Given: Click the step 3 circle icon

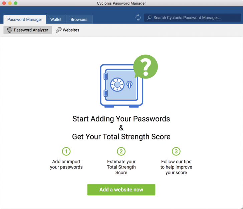Looking at the screenshot, I should tap(176, 151).
